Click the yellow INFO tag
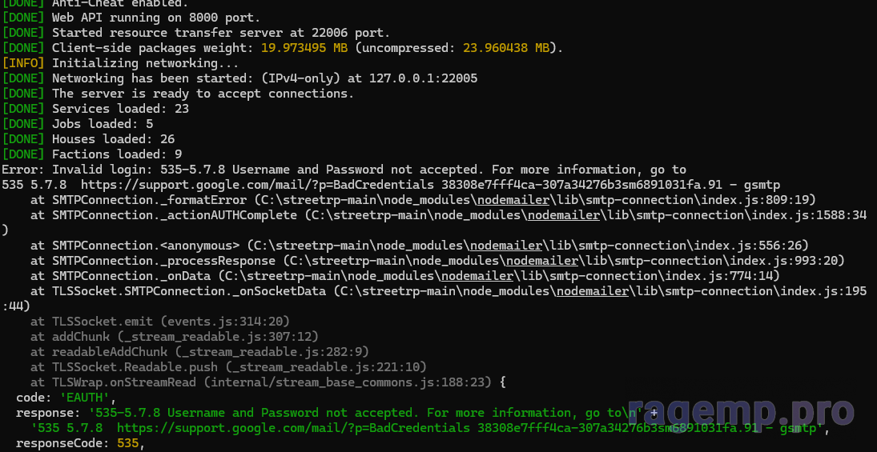The image size is (877, 452). (x=23, y=63)
